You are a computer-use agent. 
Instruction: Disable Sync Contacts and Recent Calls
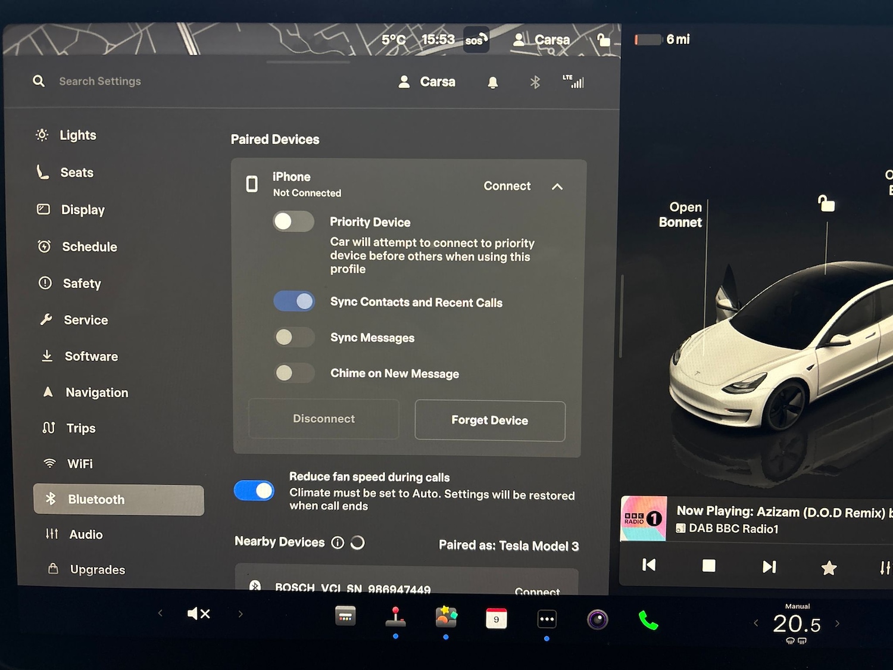294,301
